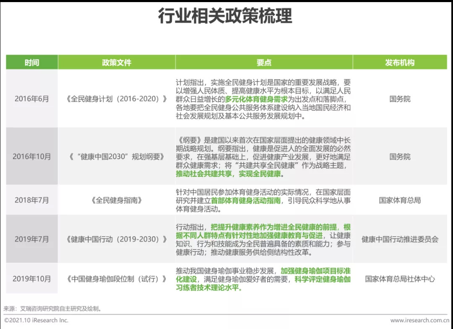Click green phrase 首部体育健身活动指南
Image resolution: width=453 pixels, height=329 pixels.
[246, 201]
